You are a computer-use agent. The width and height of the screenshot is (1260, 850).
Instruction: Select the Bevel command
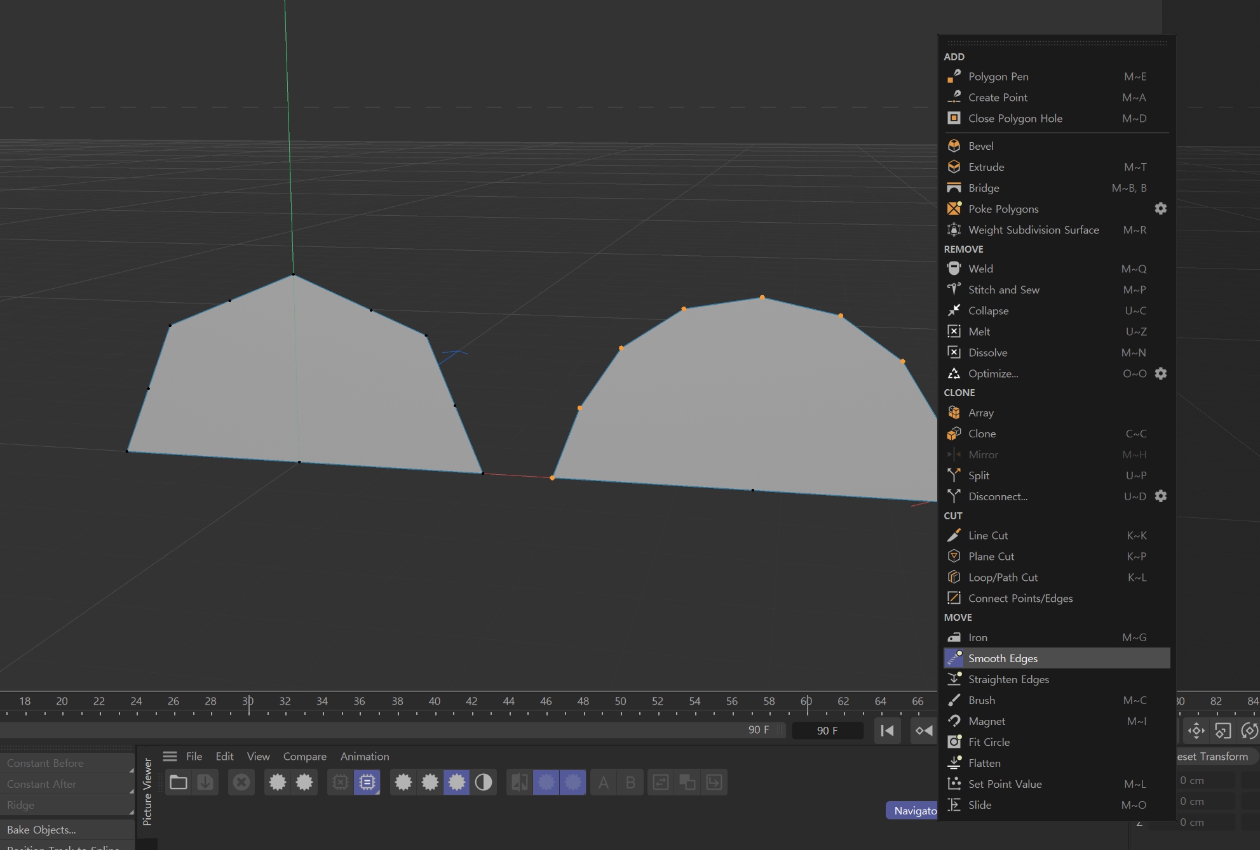[x=1057, y=146]
